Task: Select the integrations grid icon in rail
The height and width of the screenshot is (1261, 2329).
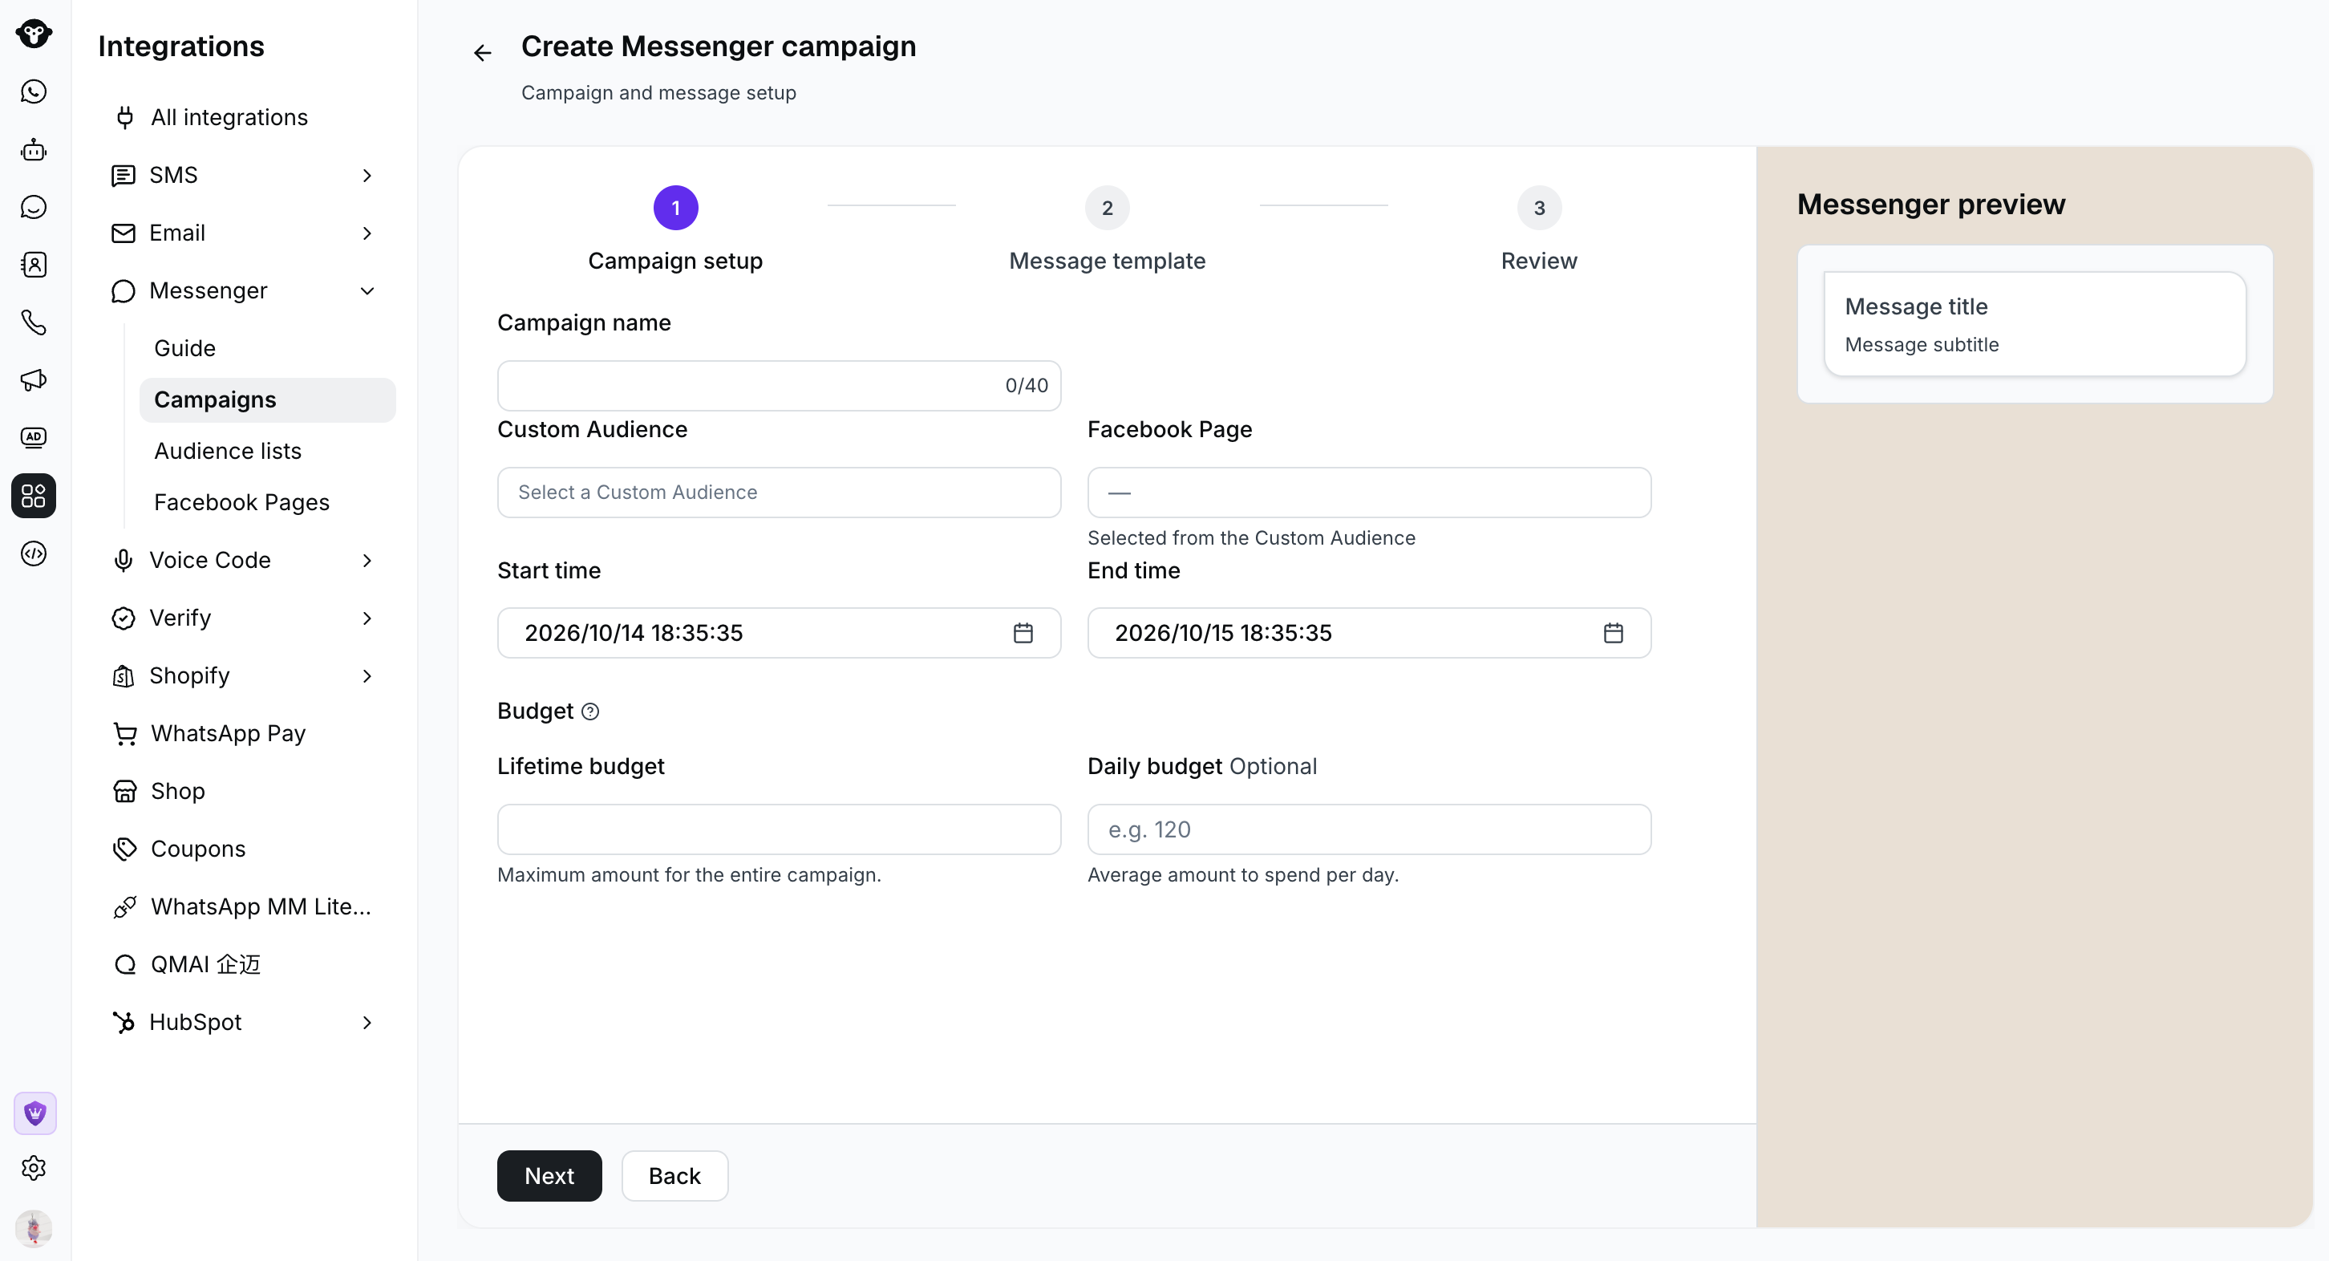Action: (34, 496)
